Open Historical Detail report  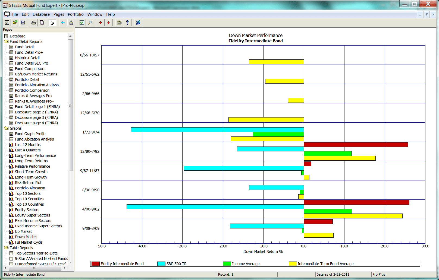27,58
